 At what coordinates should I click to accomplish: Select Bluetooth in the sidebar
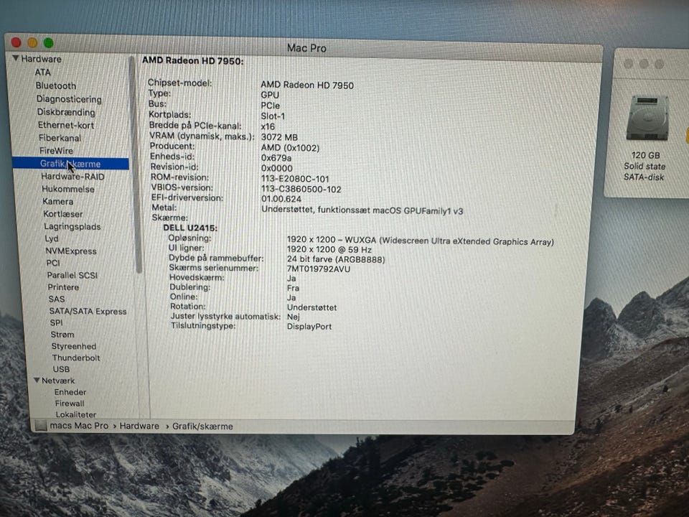tap(56, 85)
